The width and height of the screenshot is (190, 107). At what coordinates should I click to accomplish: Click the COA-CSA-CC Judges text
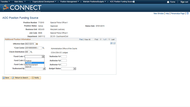pos(59,53)
